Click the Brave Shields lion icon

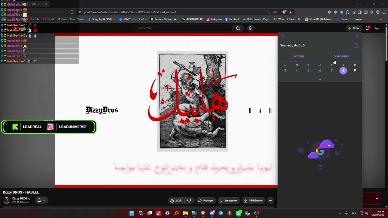coord(284,12)
